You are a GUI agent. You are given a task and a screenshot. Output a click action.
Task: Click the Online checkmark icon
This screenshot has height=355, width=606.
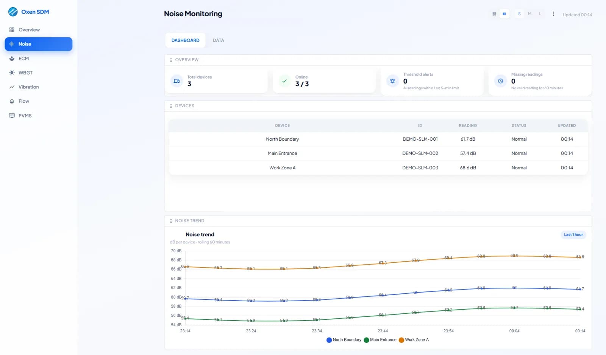click(x=284, y=81)
